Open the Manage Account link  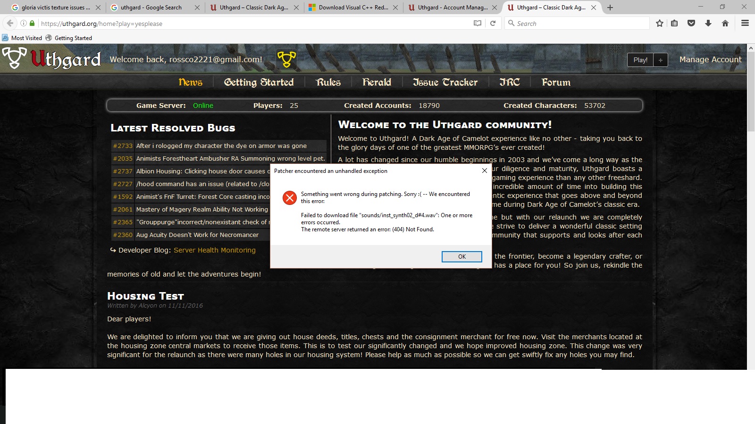pyautogui.click(x=710, y=59)
